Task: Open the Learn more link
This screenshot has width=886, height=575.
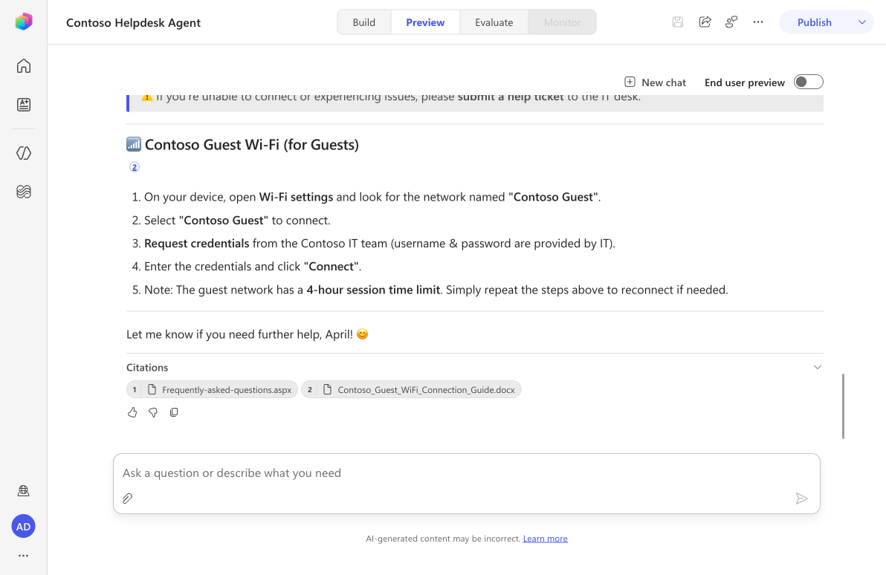Action: pos(545,539)
